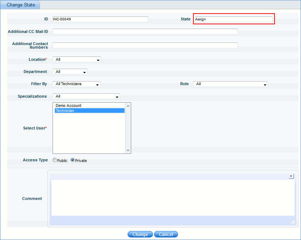Select Technician in the user list

[x=65, y=111]
